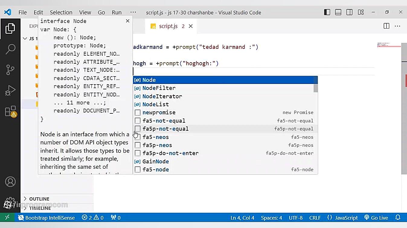This screenshot has width=407, height=228.
Task: Show more menu bar items ellipsis
Action: [x=133, y=12]
